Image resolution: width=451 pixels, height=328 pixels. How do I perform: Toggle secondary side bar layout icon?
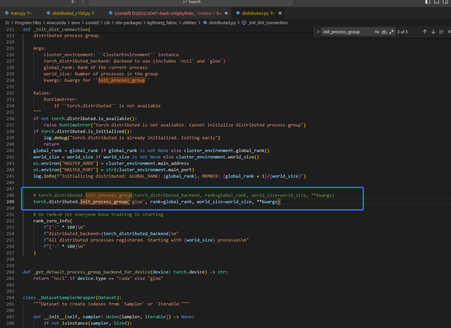tap(445, 2)
